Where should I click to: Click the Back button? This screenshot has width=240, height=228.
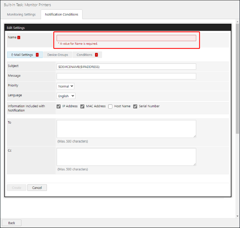click(11, 223)
